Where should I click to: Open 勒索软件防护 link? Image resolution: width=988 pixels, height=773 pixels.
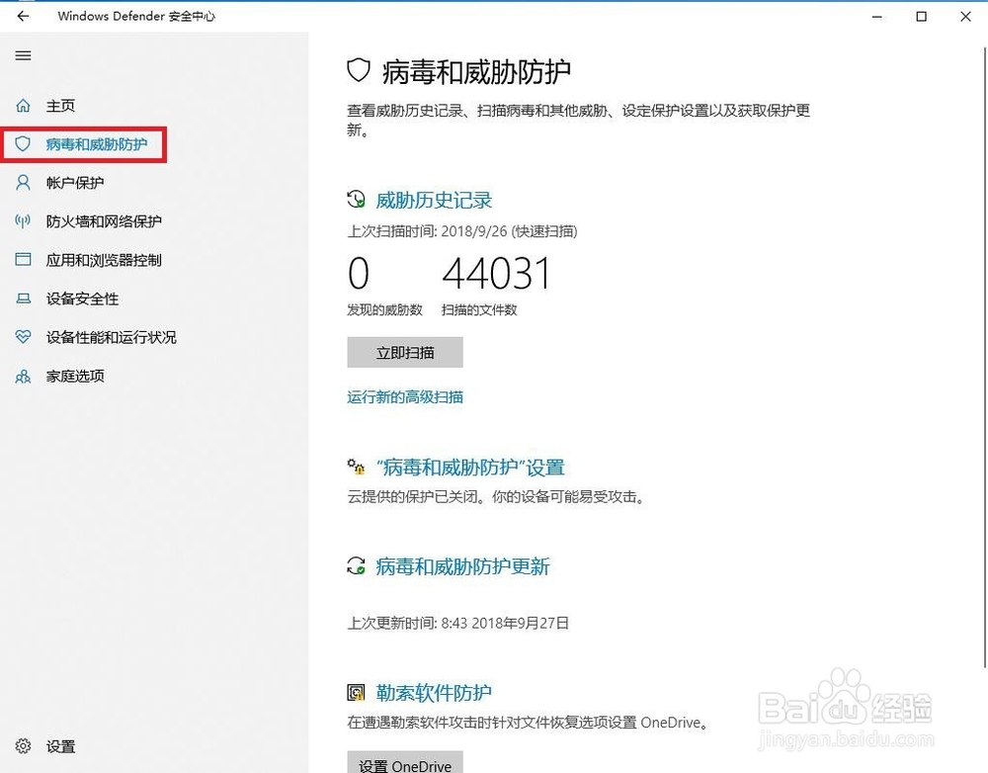click(x=434, y=692)
